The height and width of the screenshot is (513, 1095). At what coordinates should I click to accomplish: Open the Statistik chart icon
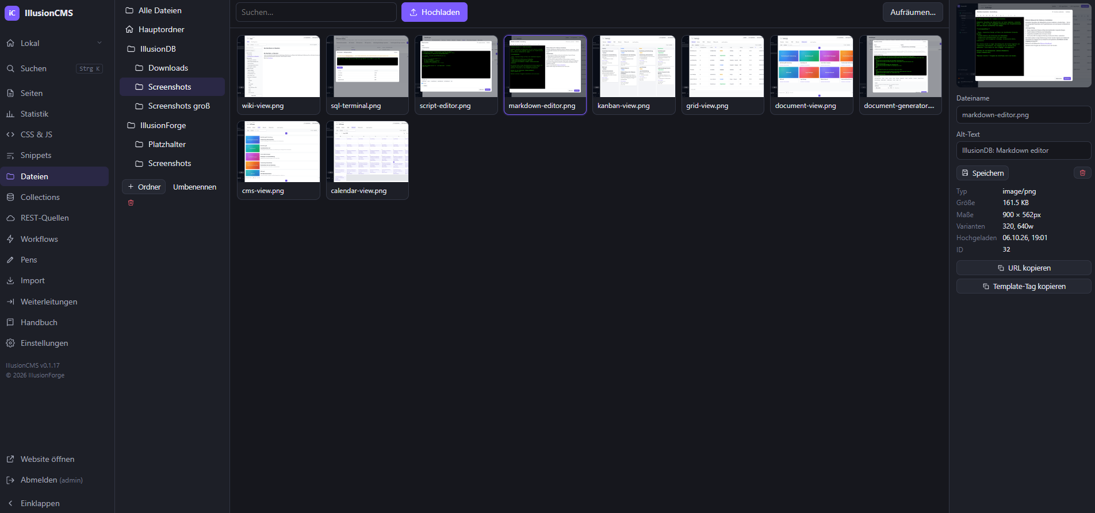10,114
